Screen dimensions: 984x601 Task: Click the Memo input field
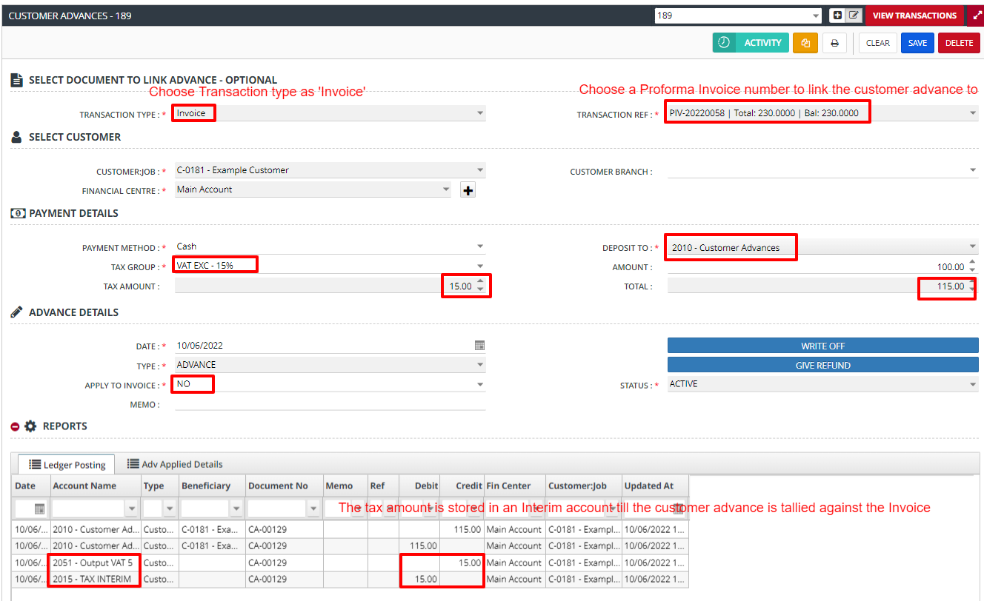point(330,404)
